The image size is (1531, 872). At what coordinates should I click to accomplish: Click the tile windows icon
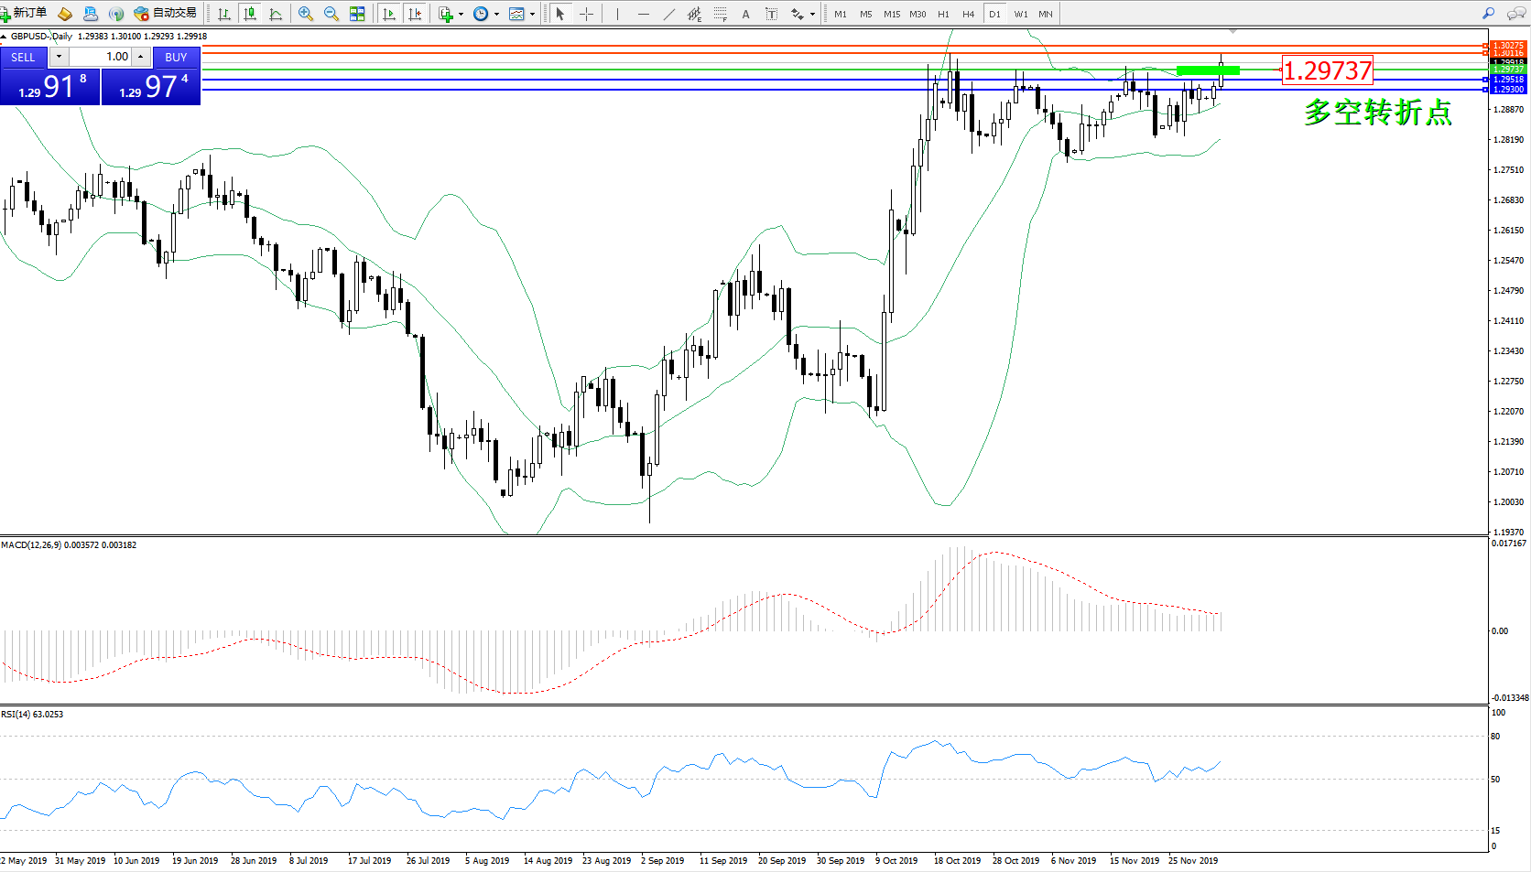click(357, 14)
